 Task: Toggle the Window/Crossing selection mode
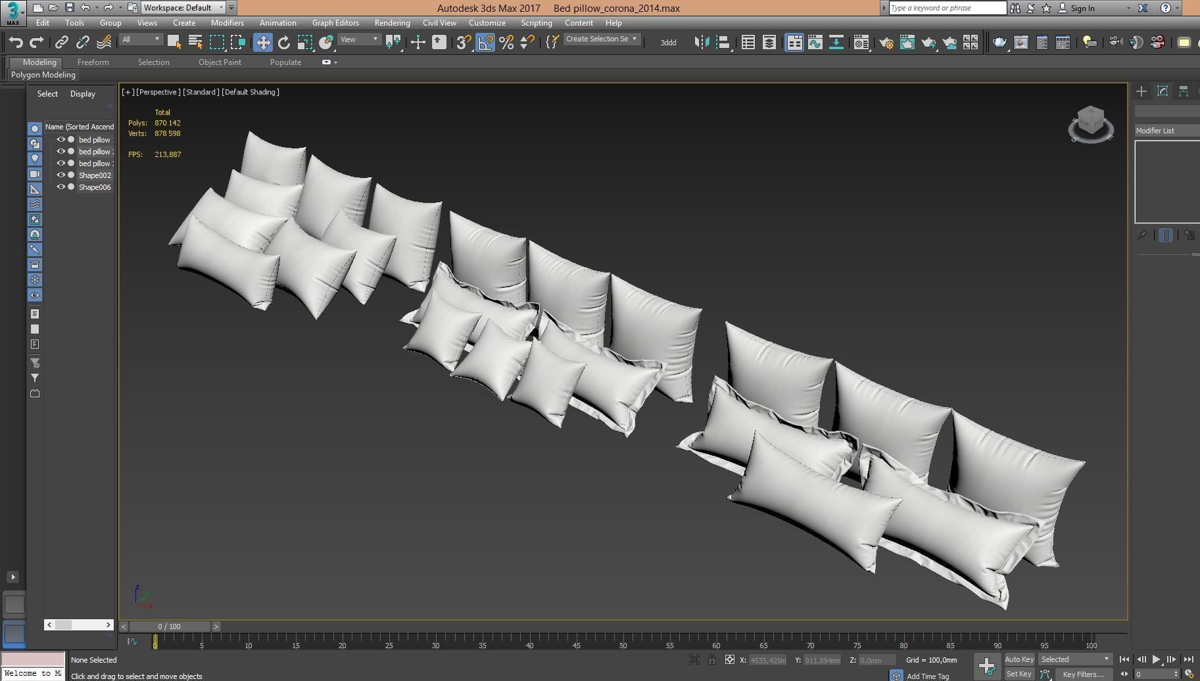tap(237, 43)
